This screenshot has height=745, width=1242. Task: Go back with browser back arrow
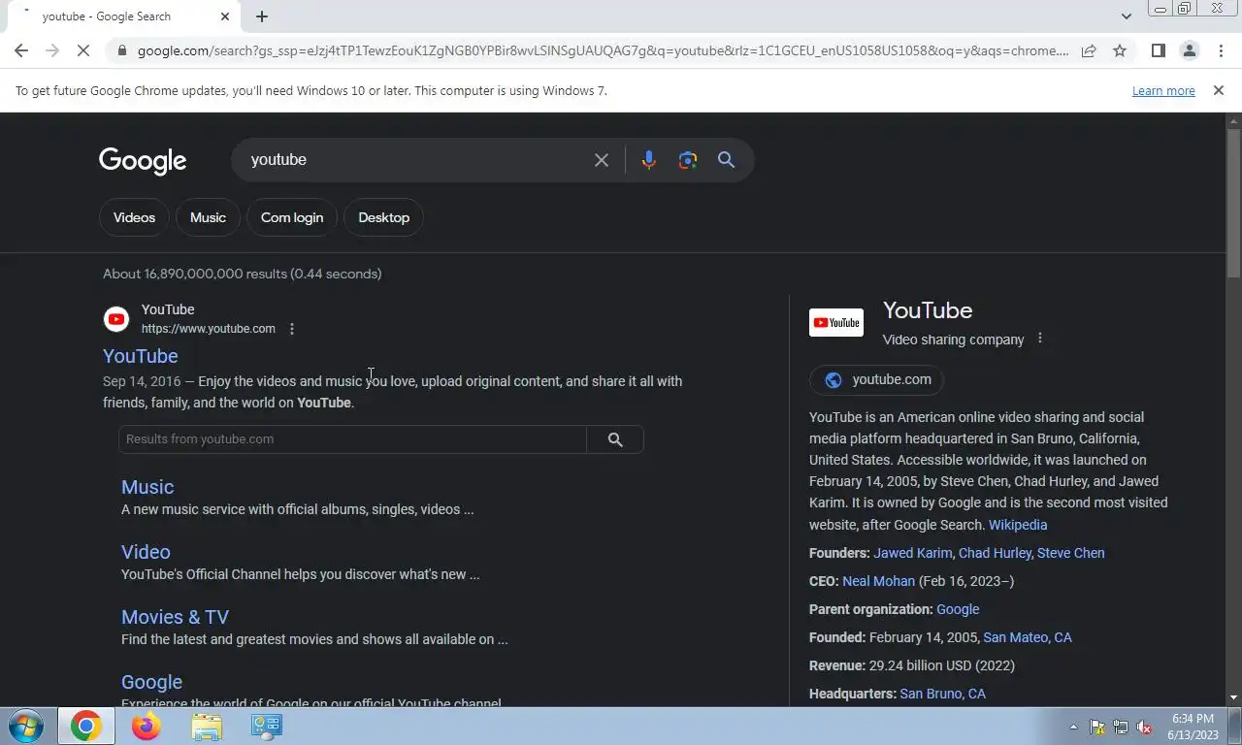coord(21,50)
